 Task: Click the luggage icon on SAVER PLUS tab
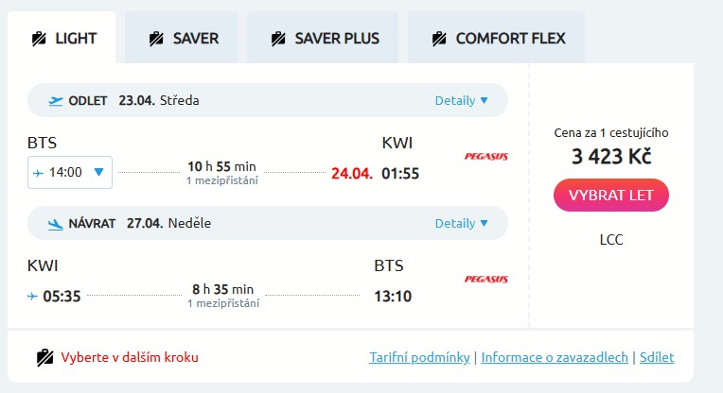(x=278, y=39)
